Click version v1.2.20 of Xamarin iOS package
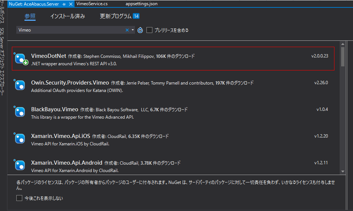Image resolution: width=353 pixels, height=211 pixels. click(321, 136)
